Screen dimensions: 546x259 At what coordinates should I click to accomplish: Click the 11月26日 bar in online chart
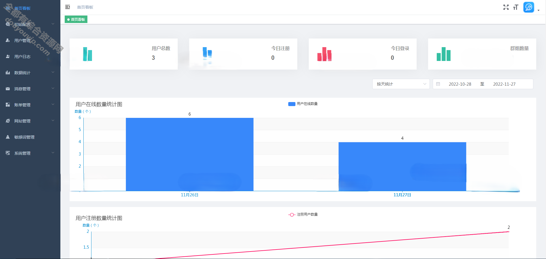coord(189,154)
